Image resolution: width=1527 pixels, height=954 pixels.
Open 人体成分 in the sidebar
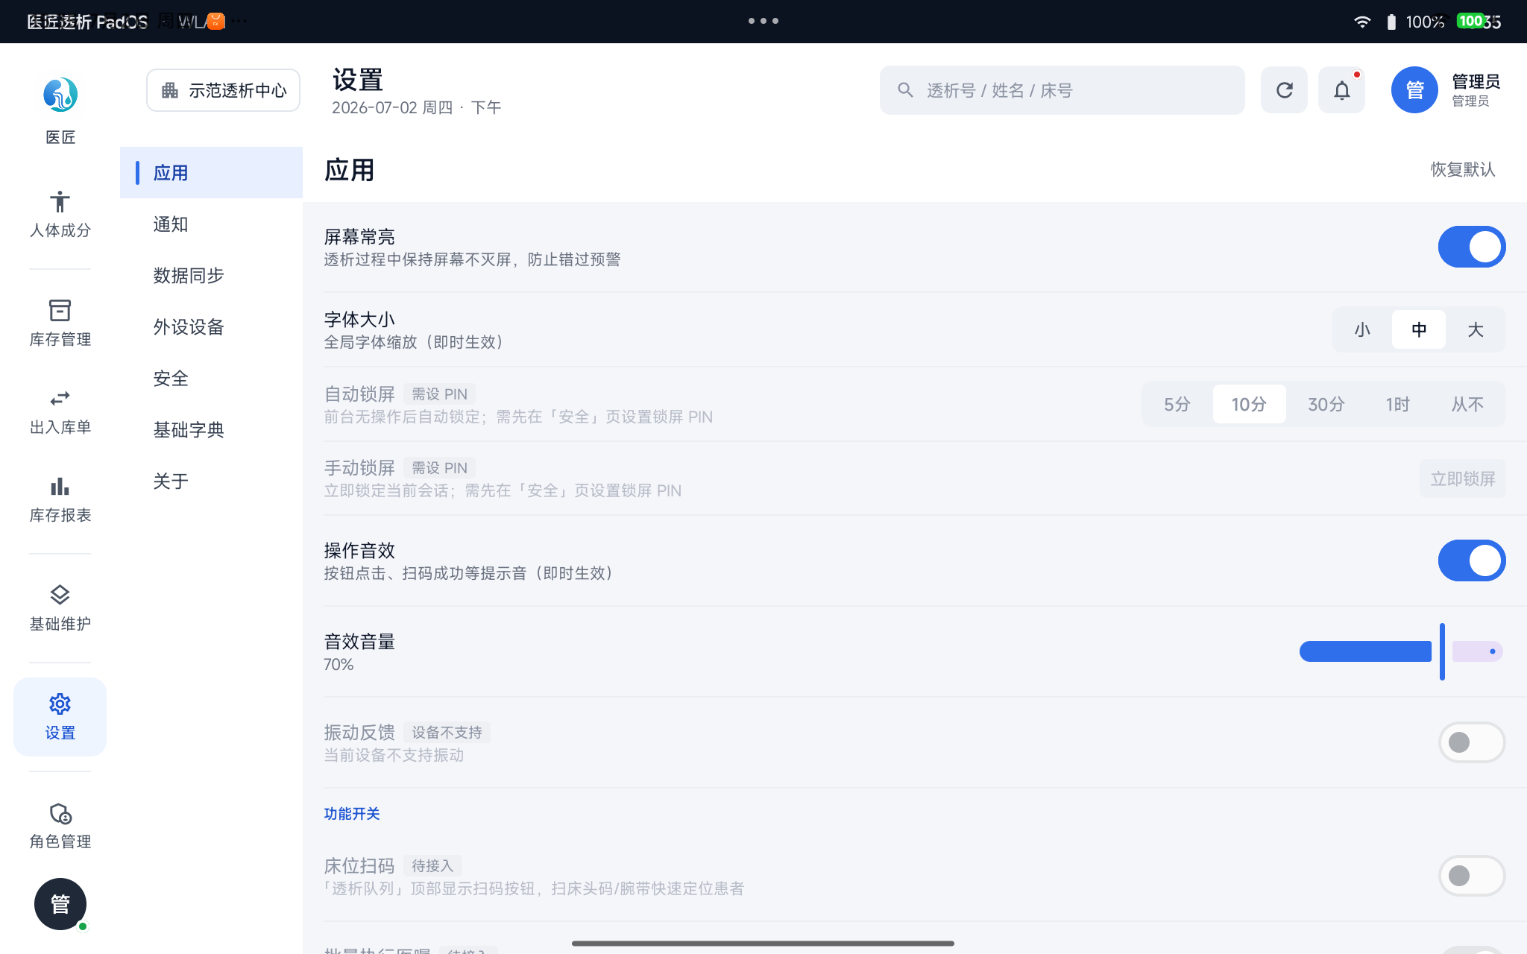[60, 214]
